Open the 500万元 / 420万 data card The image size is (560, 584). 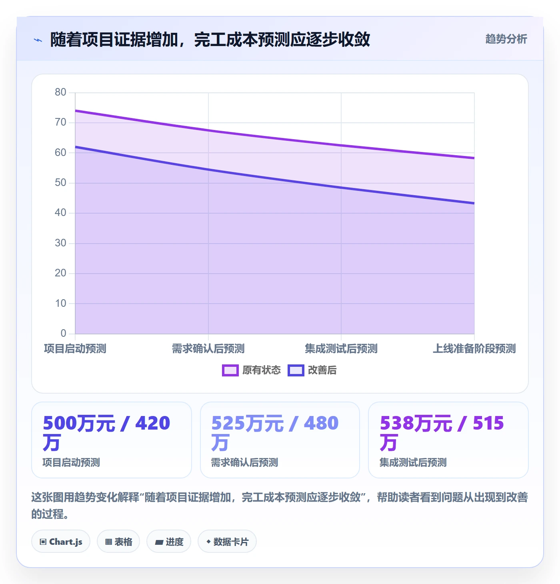(112, 440)
